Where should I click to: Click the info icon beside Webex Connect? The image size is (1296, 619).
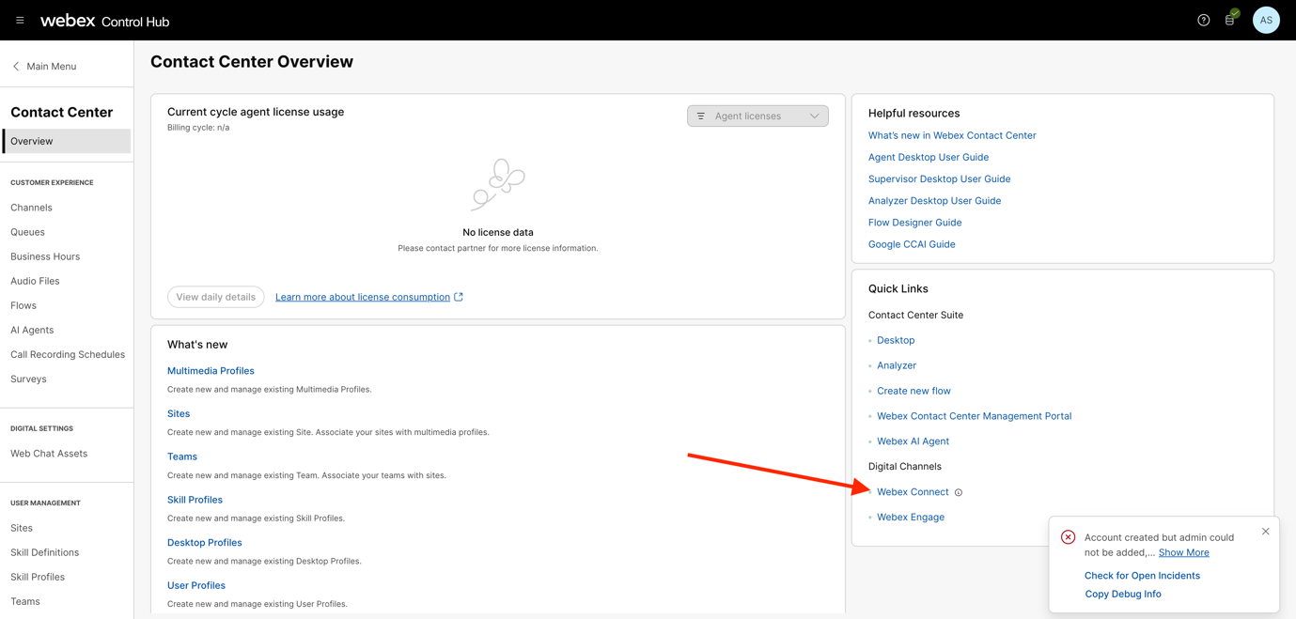tap(959, 492)
